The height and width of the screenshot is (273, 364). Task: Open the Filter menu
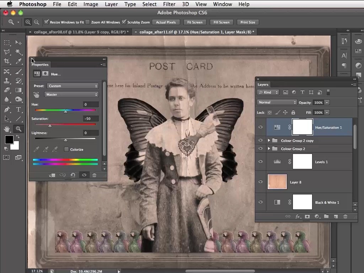169,4
